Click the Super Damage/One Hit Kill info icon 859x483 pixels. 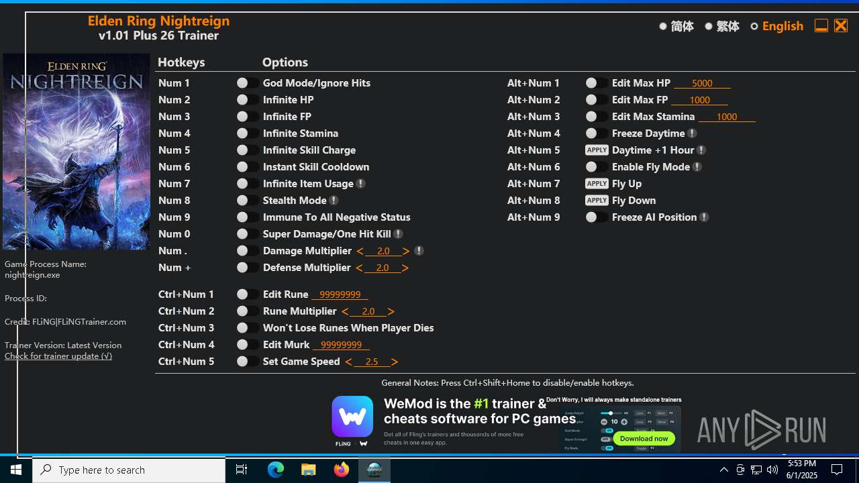click(398, 234)
